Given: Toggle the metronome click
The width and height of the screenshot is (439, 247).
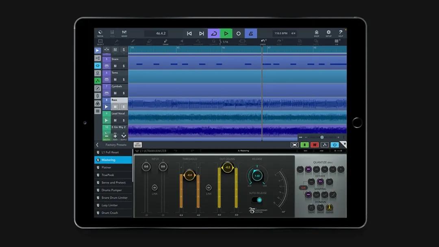Looking at the screenshot, I should tap(251, 34).
